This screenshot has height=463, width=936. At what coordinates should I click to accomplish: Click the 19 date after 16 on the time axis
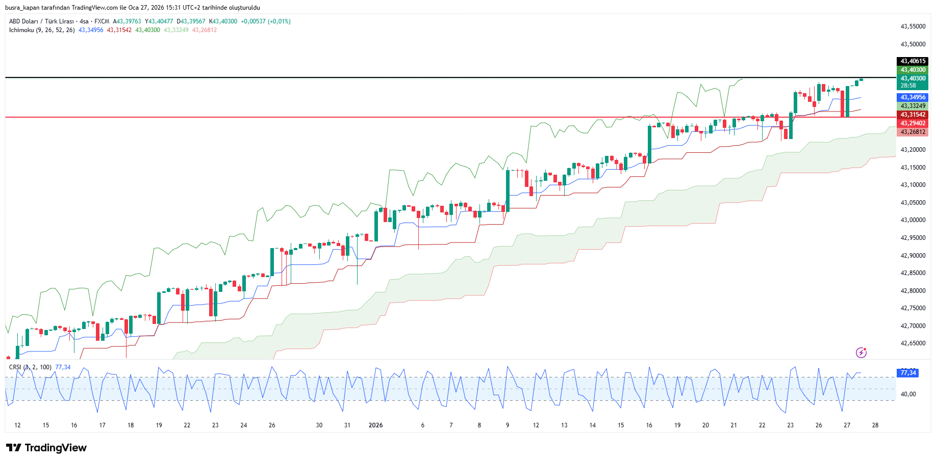(677, 425)
